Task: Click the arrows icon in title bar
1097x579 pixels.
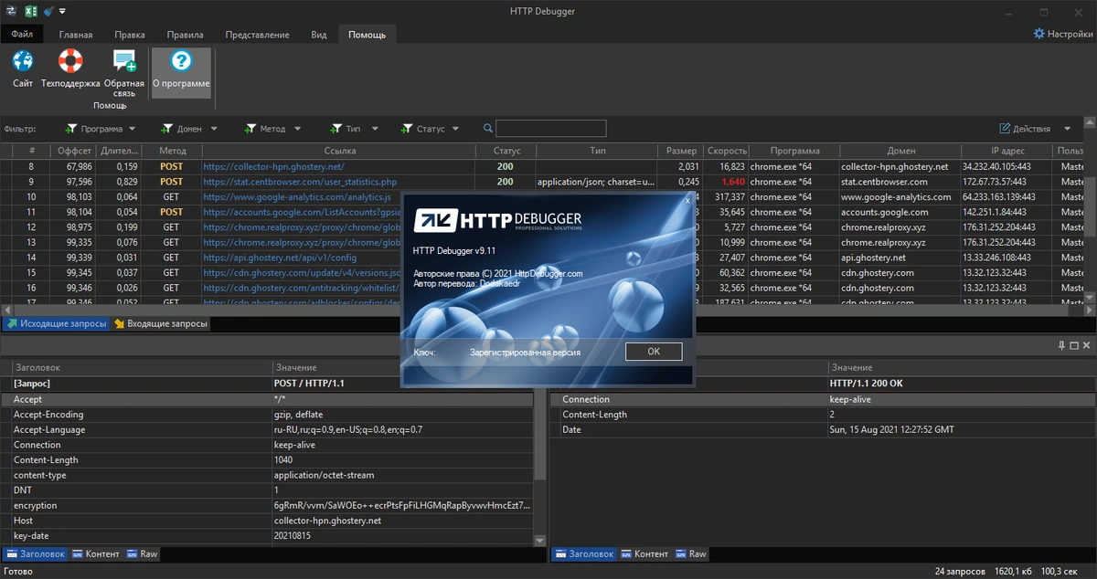Action: point(11,11)
